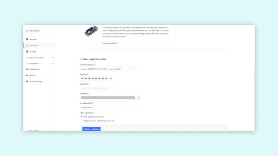
Task: Click the fill-zeros button beside AppEUI
Action: click(111, 78)
